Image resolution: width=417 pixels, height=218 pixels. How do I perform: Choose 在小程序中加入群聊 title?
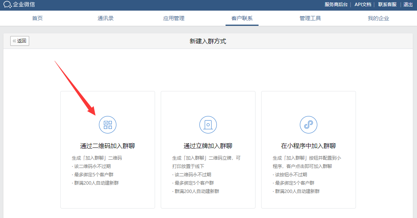pos(309,146)
